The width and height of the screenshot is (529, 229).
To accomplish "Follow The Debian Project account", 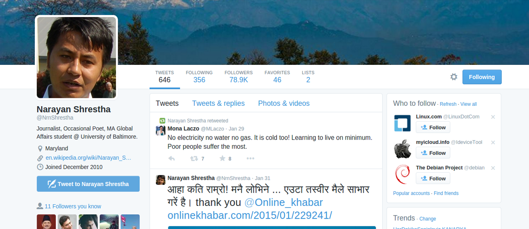I will 433,179.
